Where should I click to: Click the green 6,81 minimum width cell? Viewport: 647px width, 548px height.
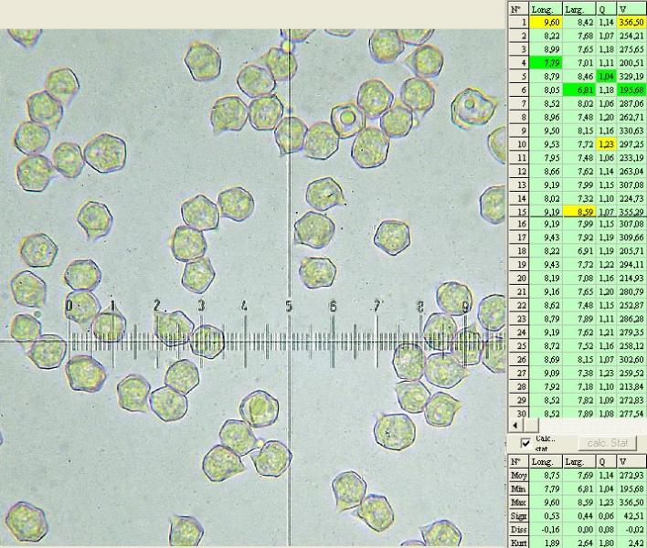pos(577,90)
